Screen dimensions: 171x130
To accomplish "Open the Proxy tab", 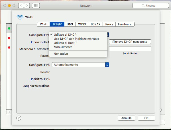I will [x=107, y=24].
